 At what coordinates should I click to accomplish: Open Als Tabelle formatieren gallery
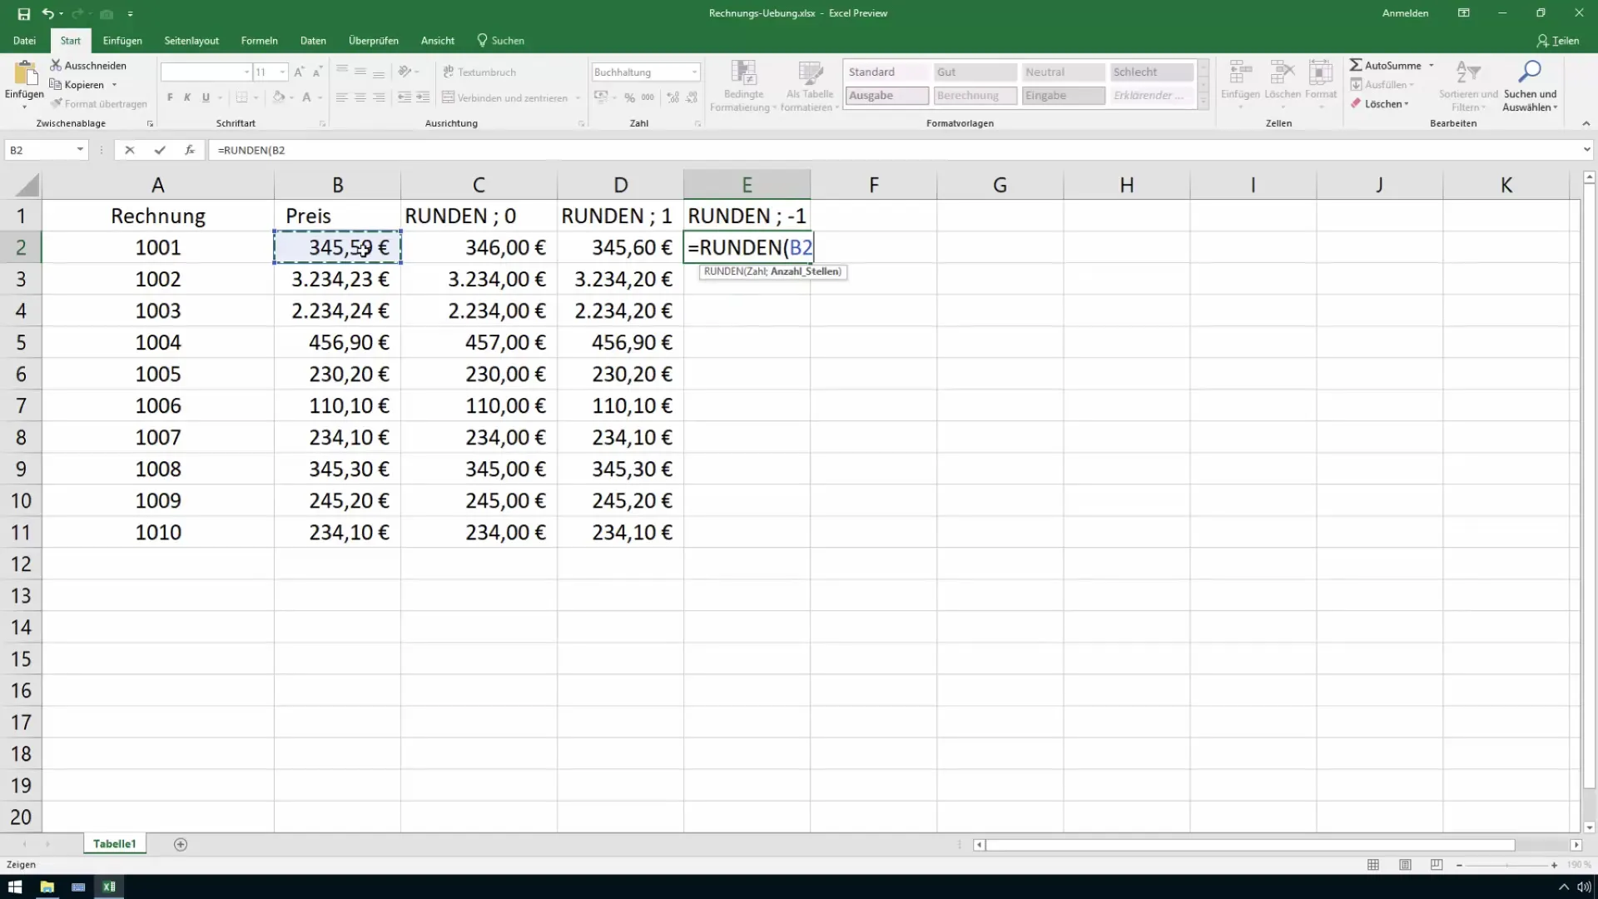pyautogui.click(x=809, y=87)
